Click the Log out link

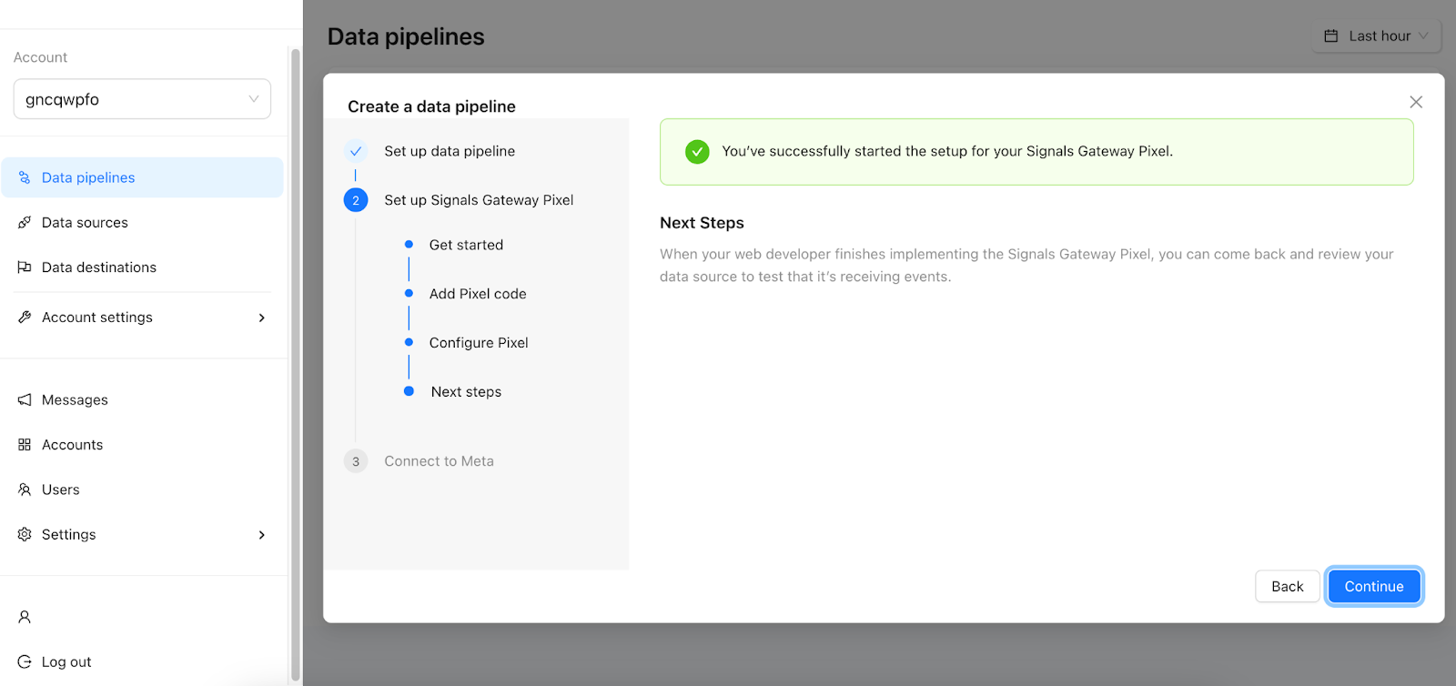(x=66, y=661)
